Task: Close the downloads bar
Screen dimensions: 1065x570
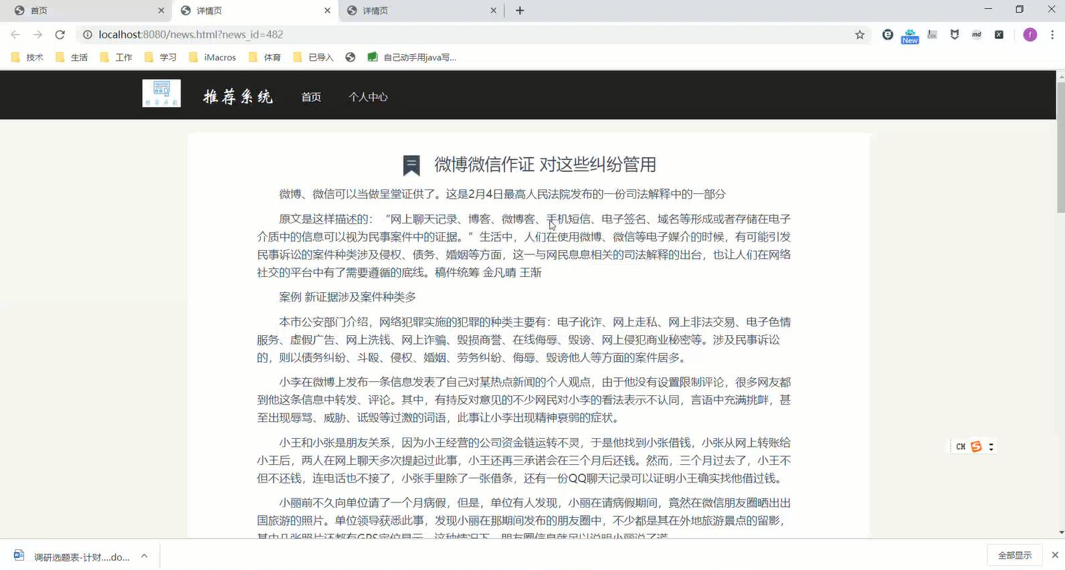Action: click(x=1055, y=555)
